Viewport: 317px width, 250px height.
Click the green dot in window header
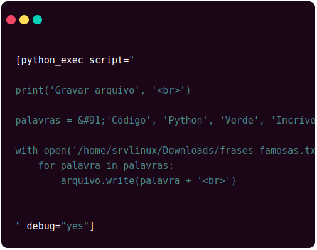[37, 20]
